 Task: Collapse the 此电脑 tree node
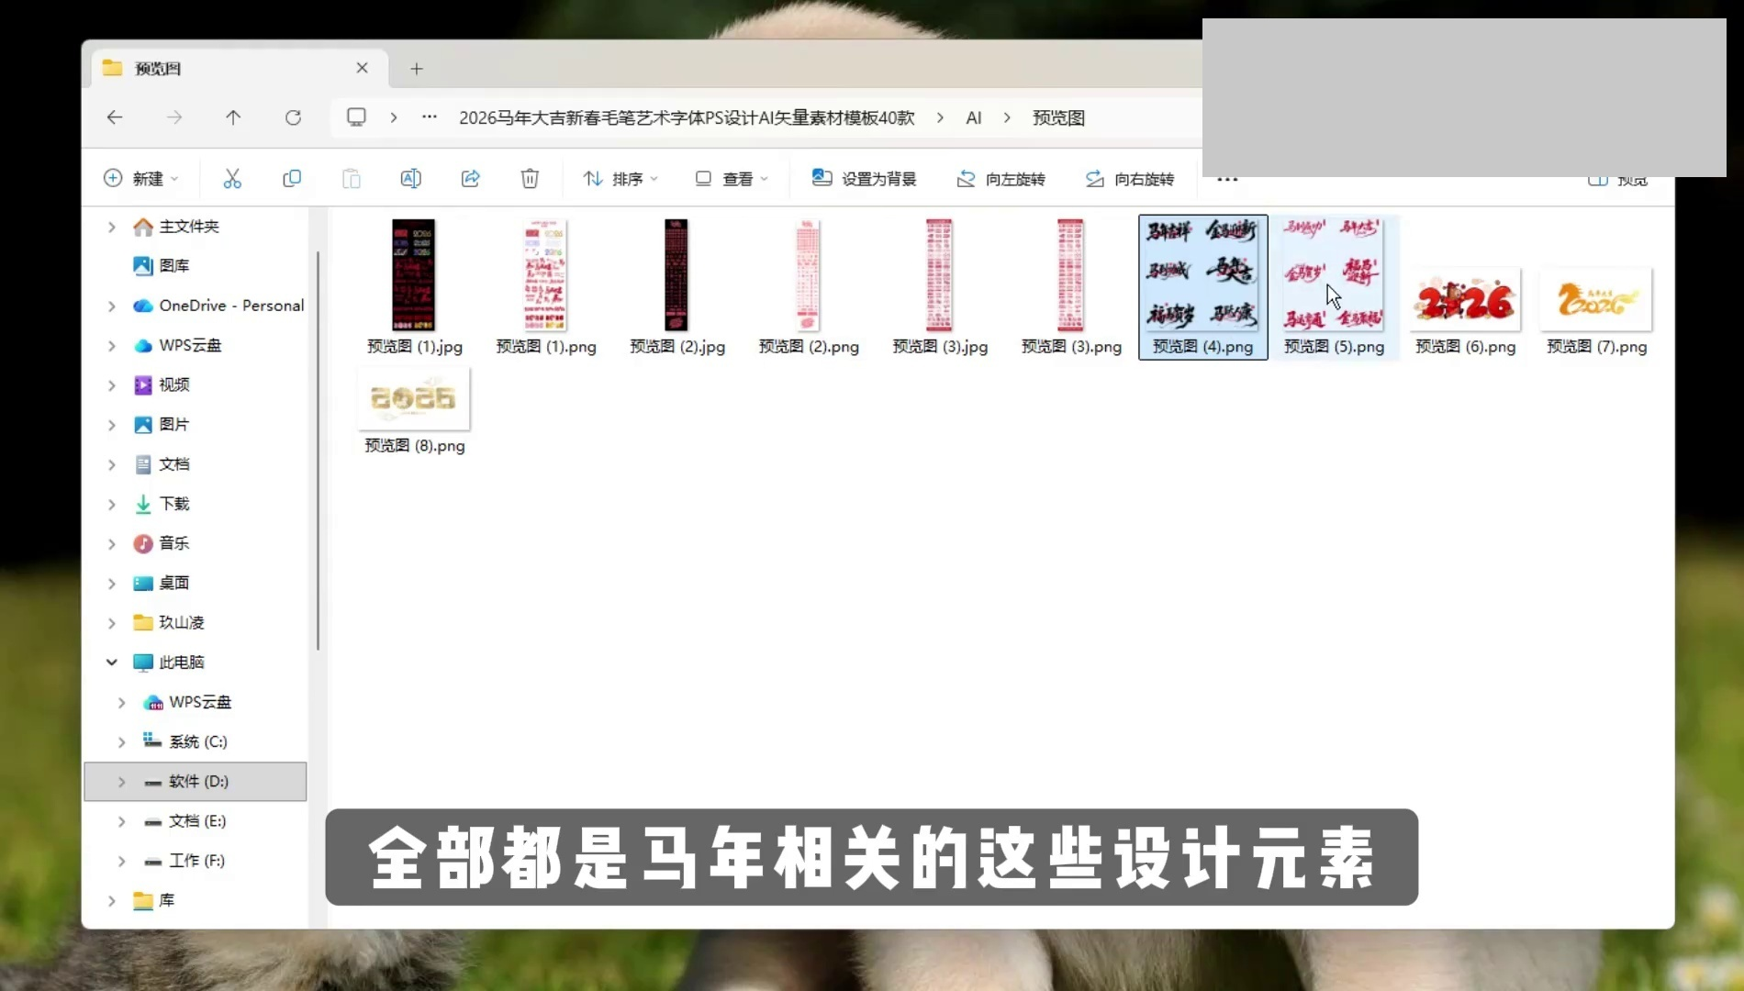point(112,662)
